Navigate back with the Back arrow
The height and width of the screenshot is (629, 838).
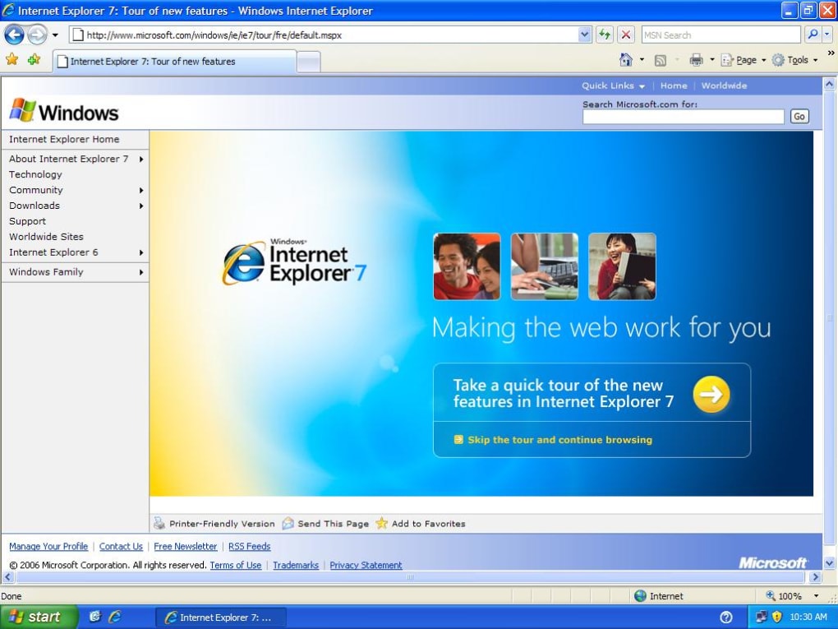coord(15,35)
